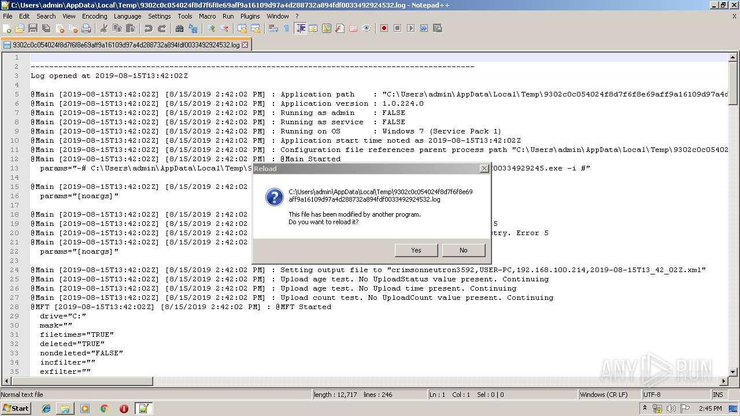Toggle synchronized horizontal scrolling
This screenshot has height=416, width=740.
(256, 28)
